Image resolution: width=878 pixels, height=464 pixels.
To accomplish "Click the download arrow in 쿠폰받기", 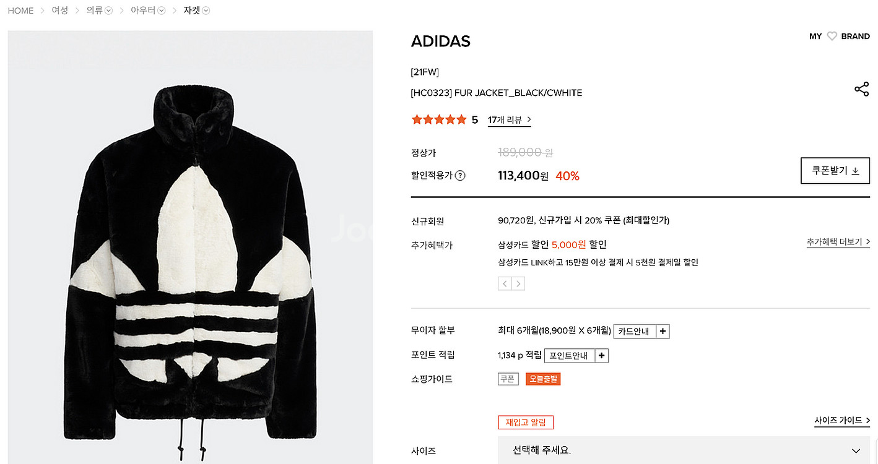I will (x=855, y=171).
